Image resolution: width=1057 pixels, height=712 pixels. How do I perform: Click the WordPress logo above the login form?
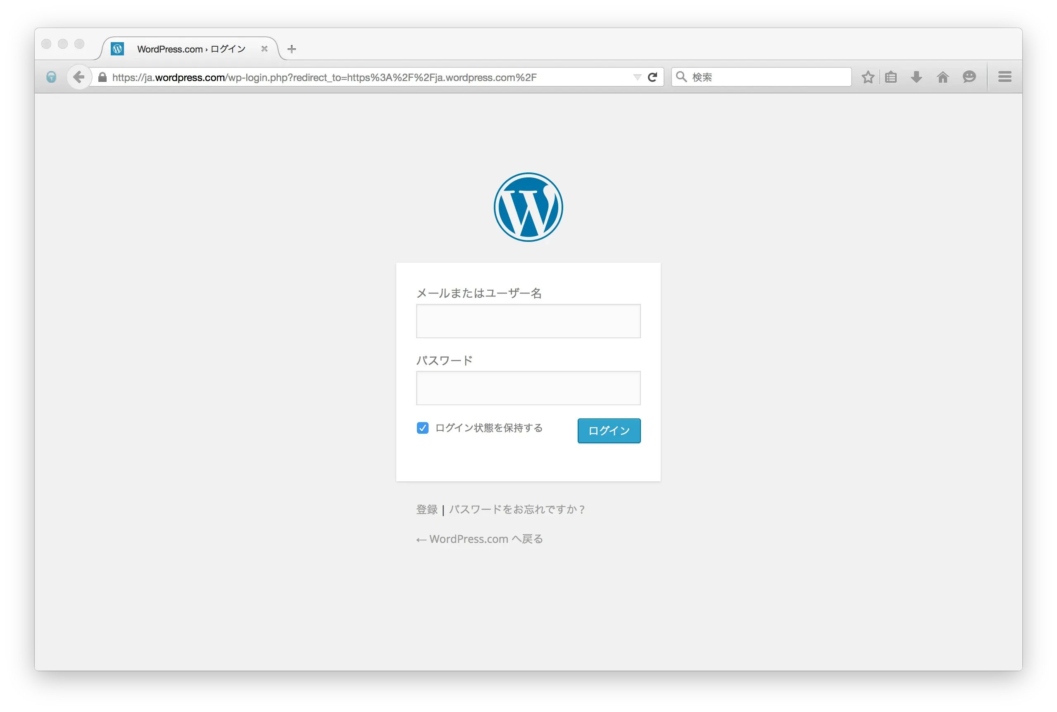pos(528,207)
